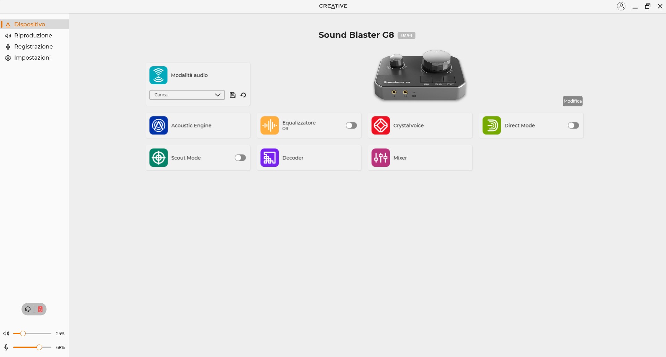Screen dimensions: 666x357
Task: Click the Modalità audio teal icon
Action: tap(158, 75)
